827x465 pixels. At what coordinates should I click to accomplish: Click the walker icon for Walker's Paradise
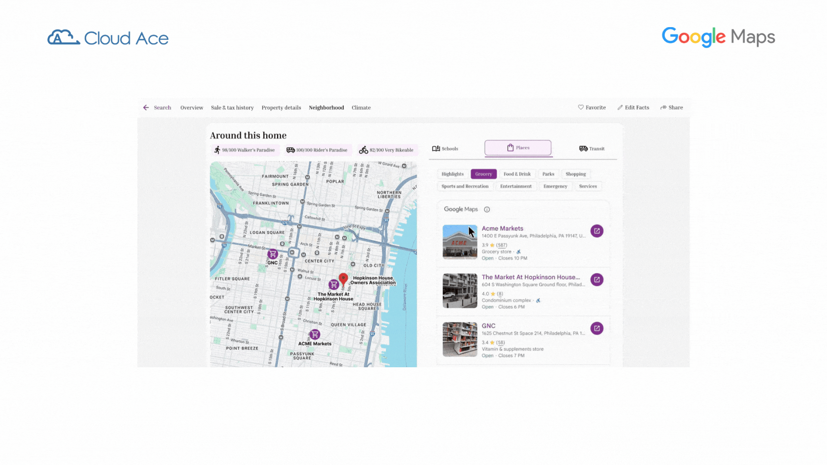(217, 150)
